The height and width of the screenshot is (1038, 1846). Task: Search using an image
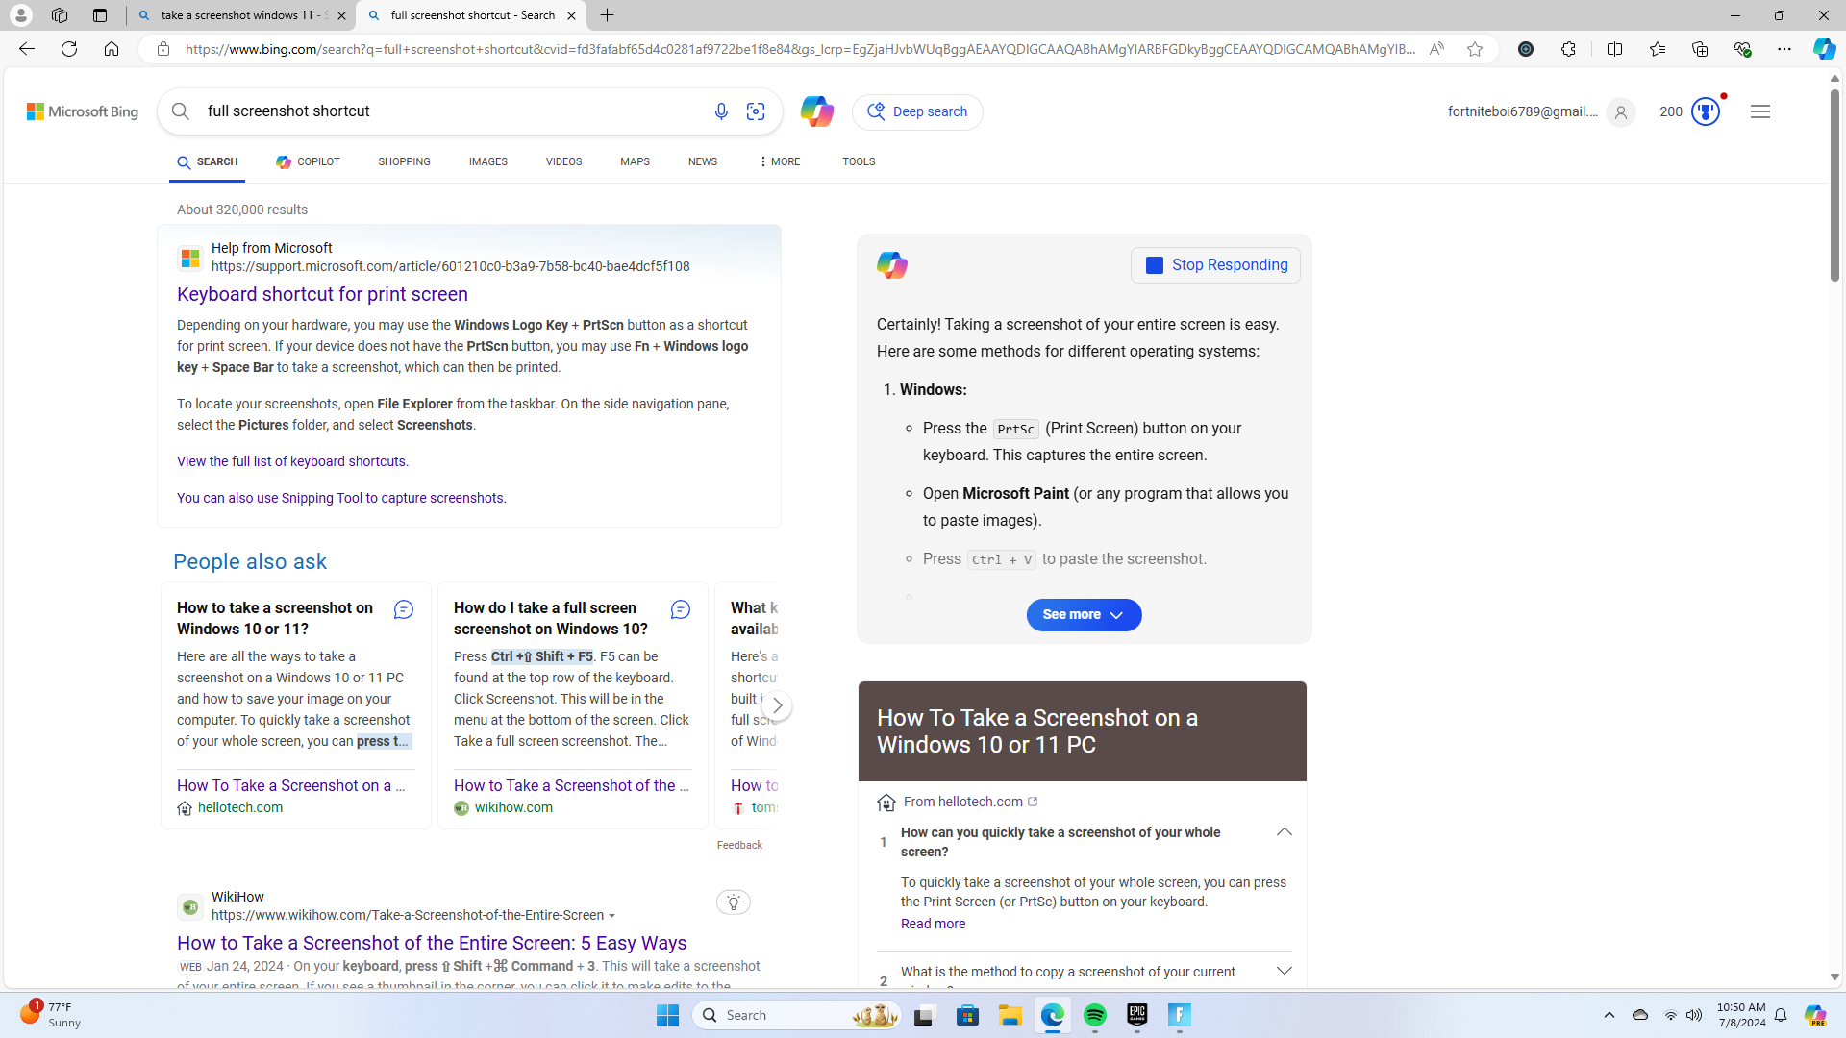pyautogui.click(x=756, y=111)
